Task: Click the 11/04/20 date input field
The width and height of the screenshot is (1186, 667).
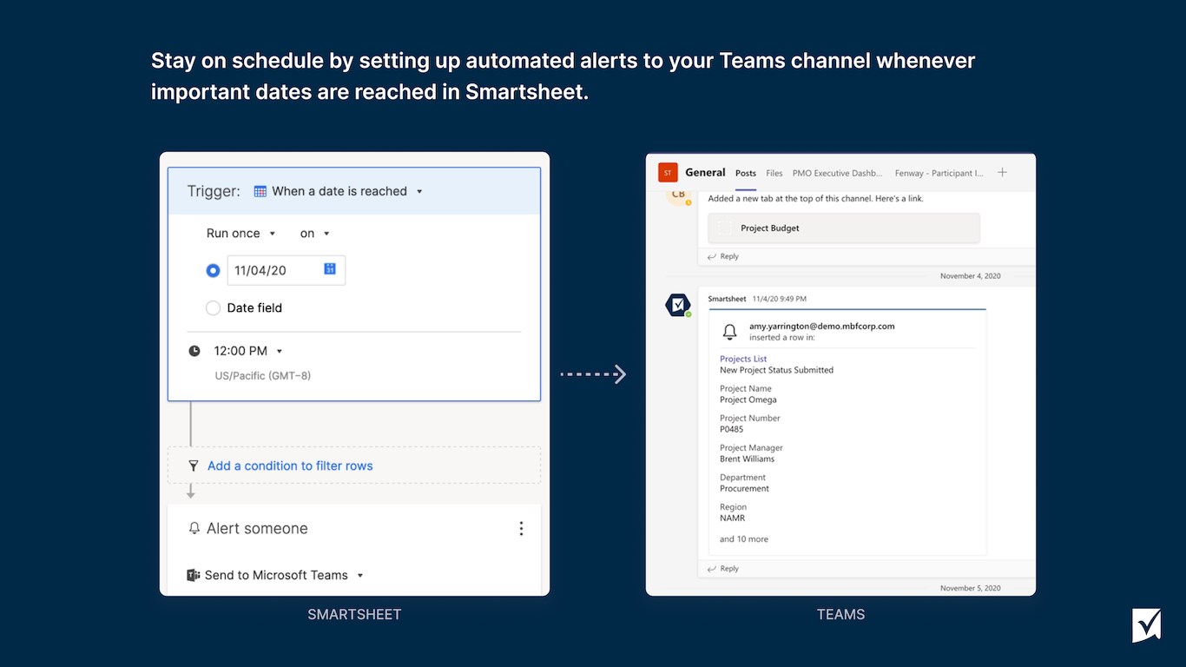Action: pos(286,270)
